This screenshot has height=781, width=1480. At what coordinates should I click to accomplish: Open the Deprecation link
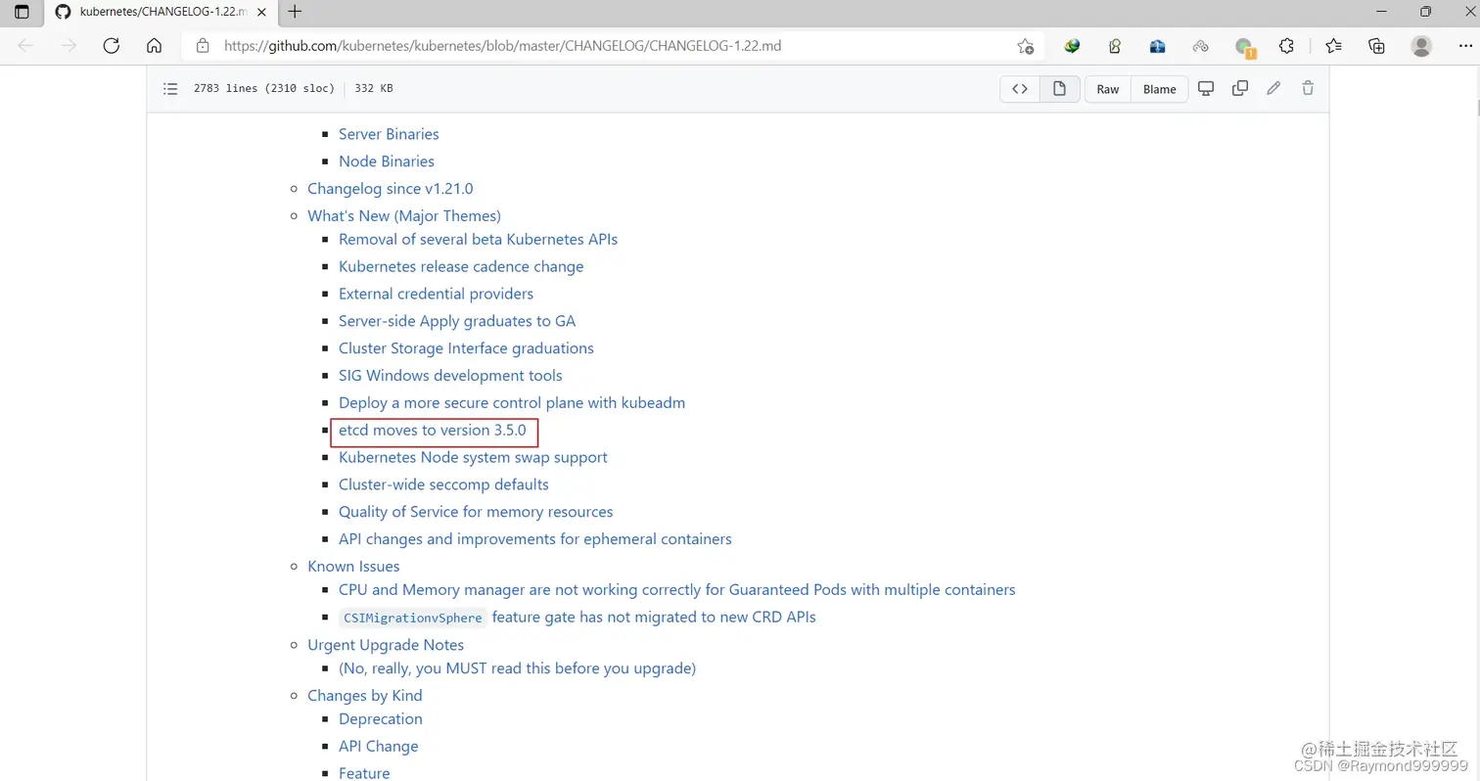click(381, 719)
